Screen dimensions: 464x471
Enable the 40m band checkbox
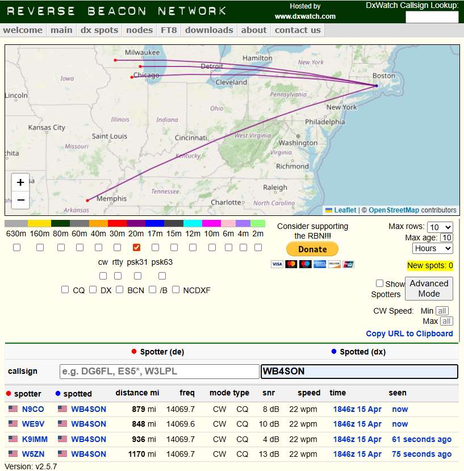click(98, 247)
